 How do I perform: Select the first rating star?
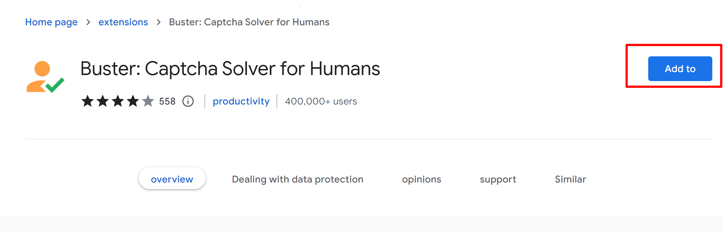tap(88, 101)
